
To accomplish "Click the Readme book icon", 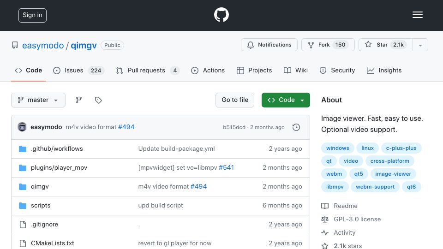I will [325, 206].
